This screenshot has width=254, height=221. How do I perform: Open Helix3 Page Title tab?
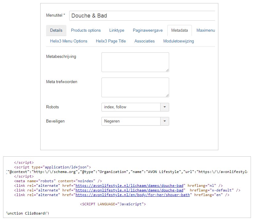111,41
